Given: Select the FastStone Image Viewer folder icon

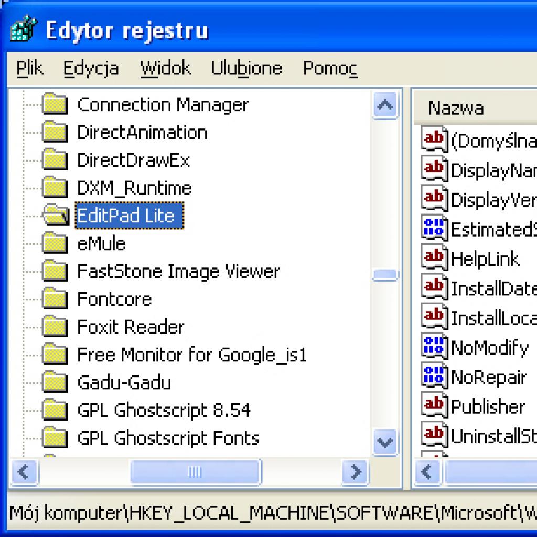Looking at the screenshot, I should pyautogui.click(x=55, y=271).
